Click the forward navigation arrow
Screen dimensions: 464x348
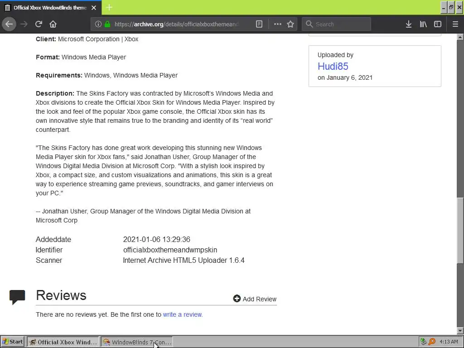24,24
